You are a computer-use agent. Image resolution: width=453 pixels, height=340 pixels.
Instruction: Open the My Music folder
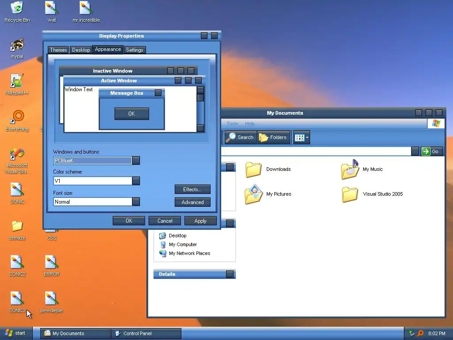pos(362,170)
